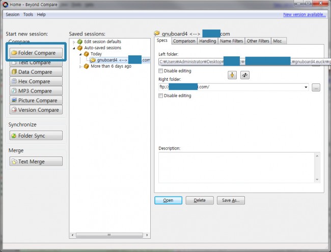Image resolution: width=331 pixels, height=252 pixels.
Task: Launch a Data Compare session
Action: point(36,72)
